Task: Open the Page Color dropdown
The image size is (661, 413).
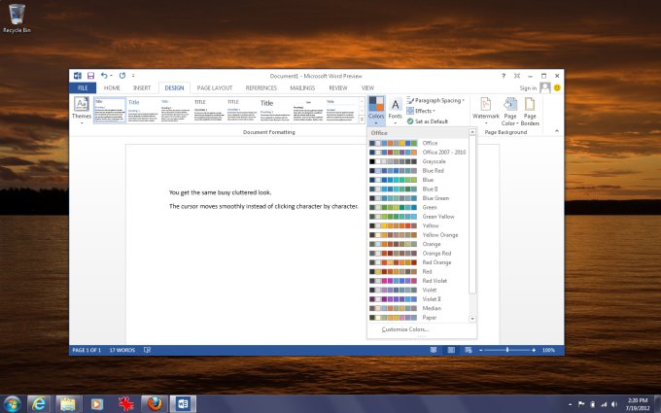Action: click(x=509, y=109)
